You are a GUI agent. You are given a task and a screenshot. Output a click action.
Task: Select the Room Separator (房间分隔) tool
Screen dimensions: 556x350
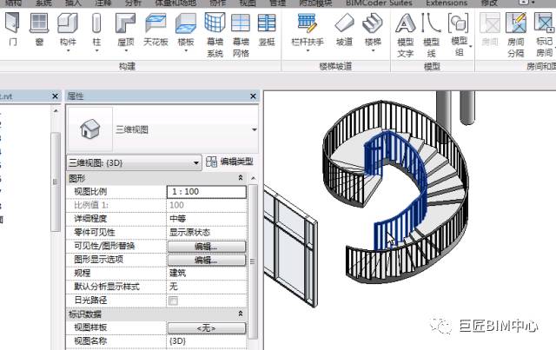point(515,35)
